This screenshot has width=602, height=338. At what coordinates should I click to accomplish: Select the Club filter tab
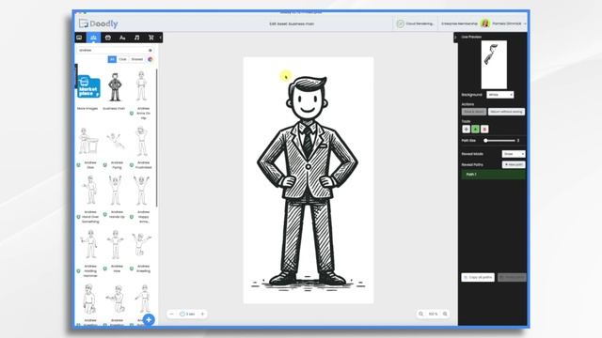[122, 59]
